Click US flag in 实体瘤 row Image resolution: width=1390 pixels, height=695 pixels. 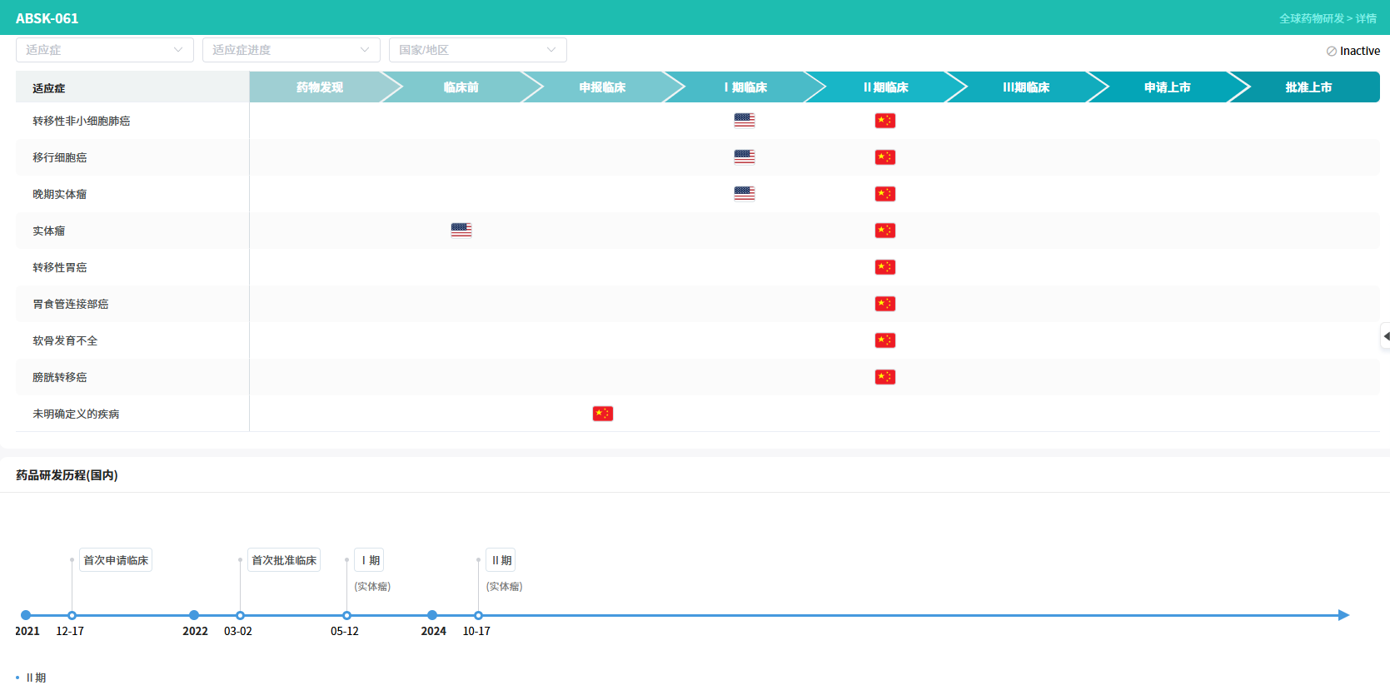[x=461, y=230]
